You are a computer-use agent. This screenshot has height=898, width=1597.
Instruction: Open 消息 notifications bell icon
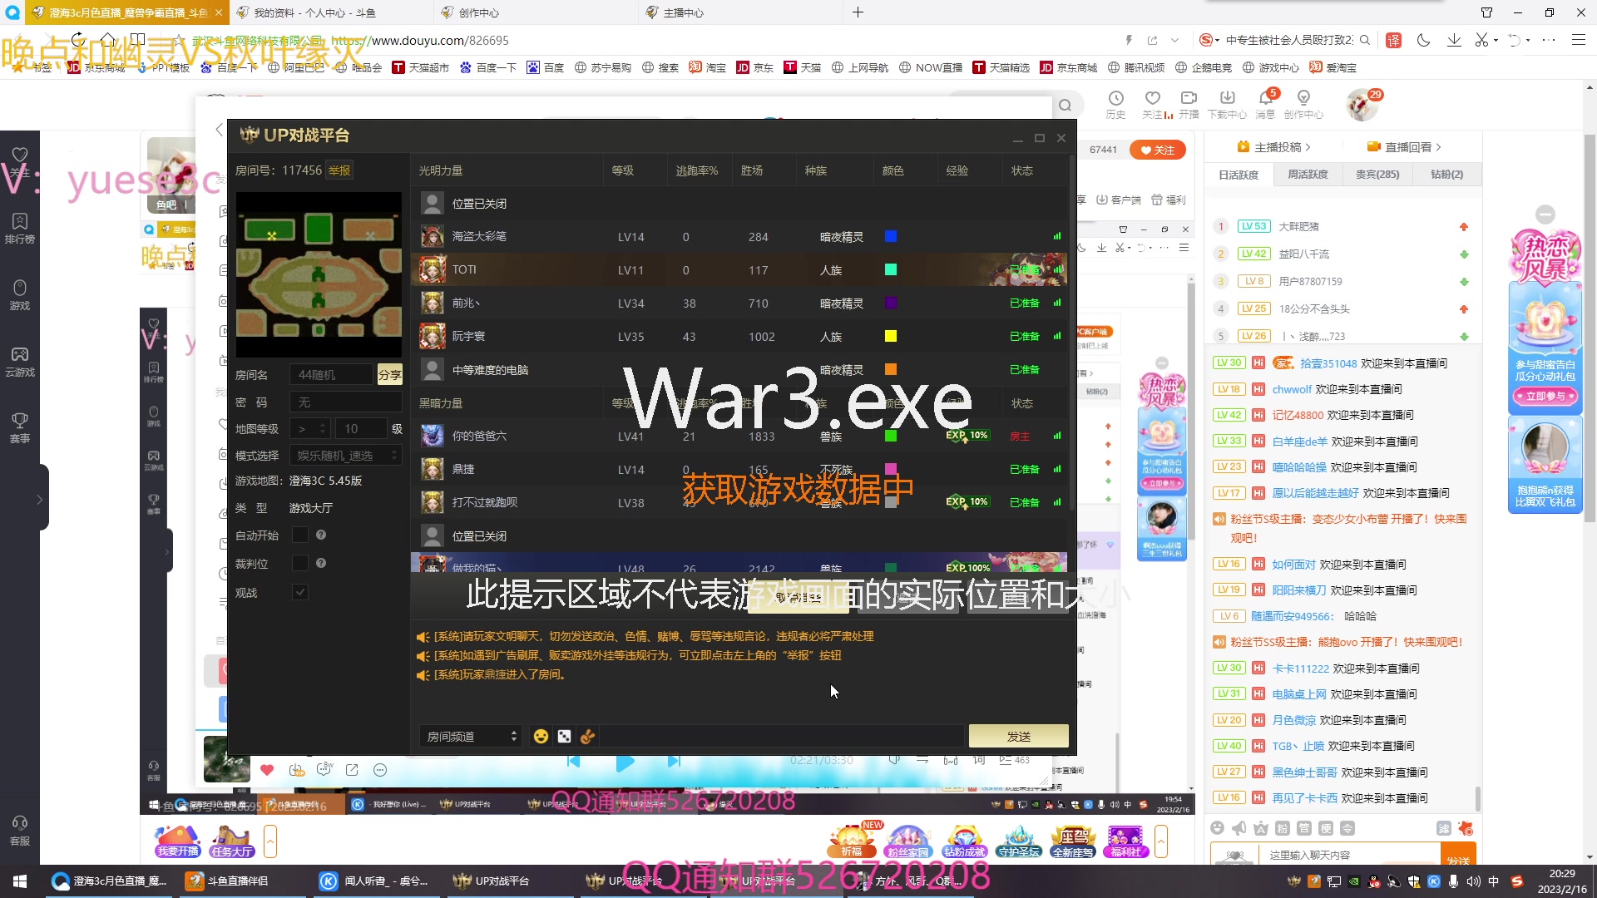coord(1265,105)
